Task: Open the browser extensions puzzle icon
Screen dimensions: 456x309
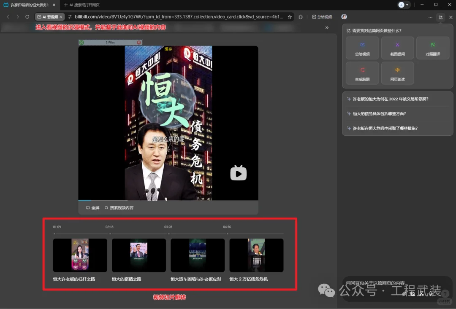Action: click(x=301, y=17)
